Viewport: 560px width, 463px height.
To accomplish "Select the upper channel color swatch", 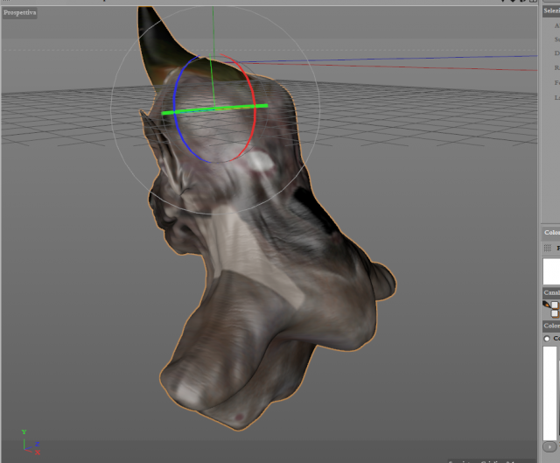I will point(555,305).
